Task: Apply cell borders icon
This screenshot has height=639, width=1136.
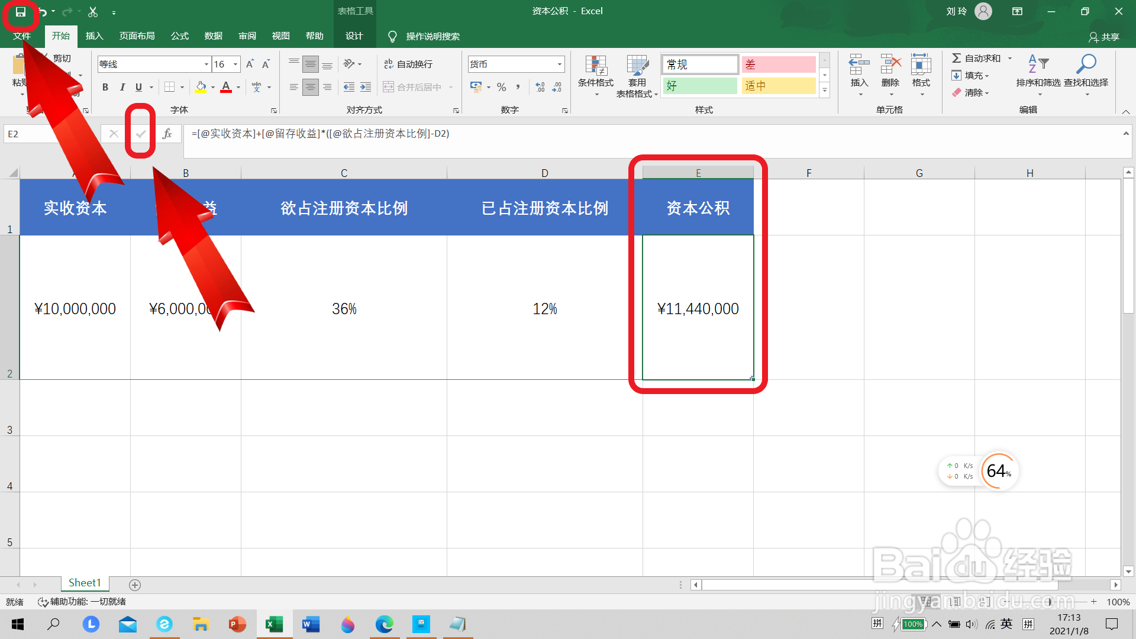Action: pyautogui.click(x=170, y=87)
